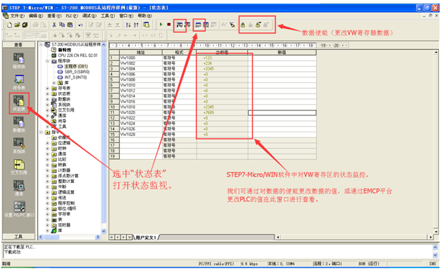Image resolution: width=443 pixels, height=271 pixels.
Task: Toggle chart status monitoring toolbar icon
Action: tap(198, 25)
